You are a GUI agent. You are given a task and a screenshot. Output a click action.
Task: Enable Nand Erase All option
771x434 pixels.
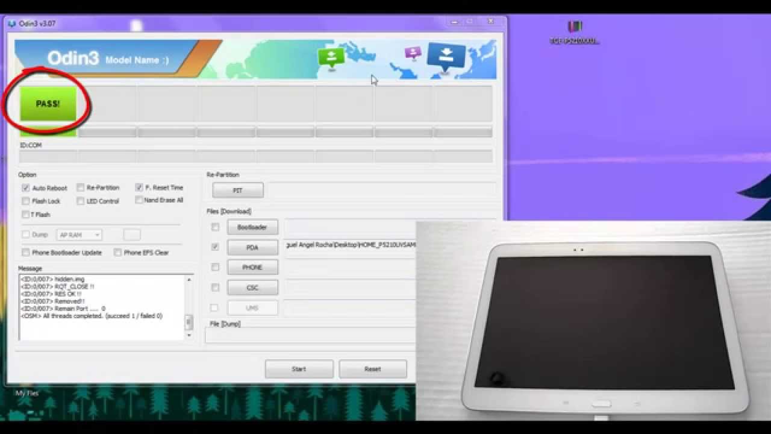[139, 200]
